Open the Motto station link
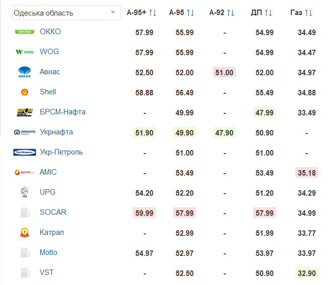 [x=48, y=252]
